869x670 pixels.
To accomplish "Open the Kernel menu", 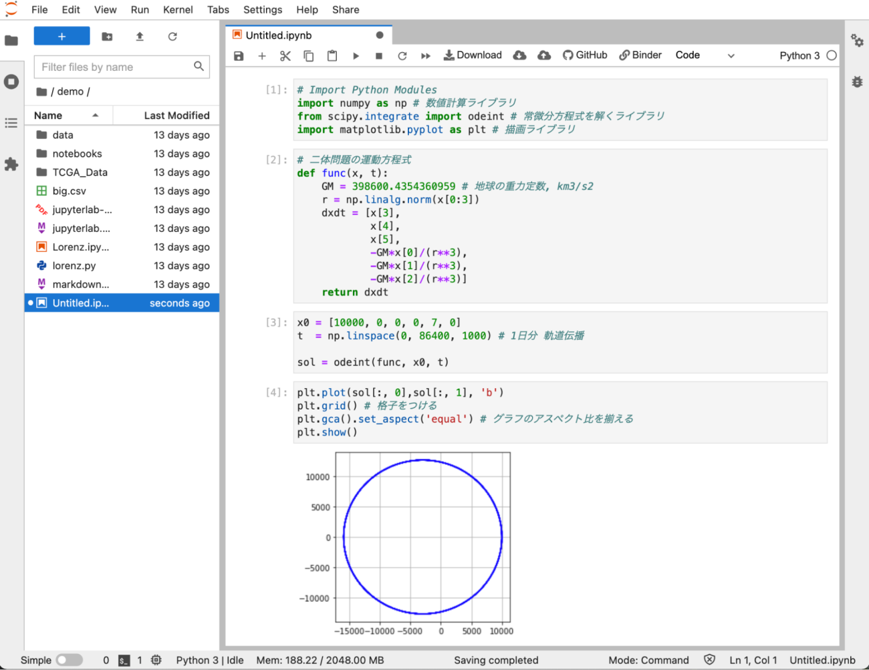I will click(x=178, y=9).
